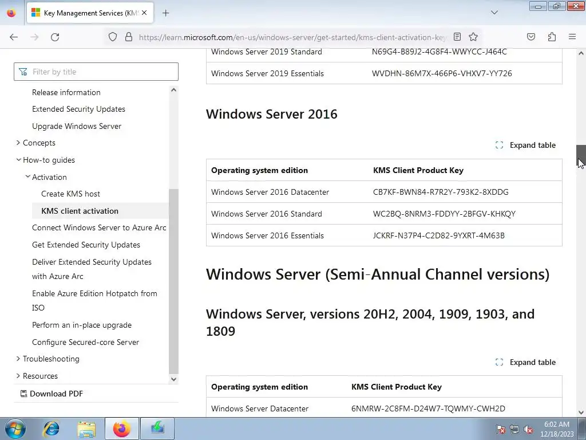The width and height of the screenshot is (586, 440).
Task: Click page scroll up arrow
Action: coord(581,53)
